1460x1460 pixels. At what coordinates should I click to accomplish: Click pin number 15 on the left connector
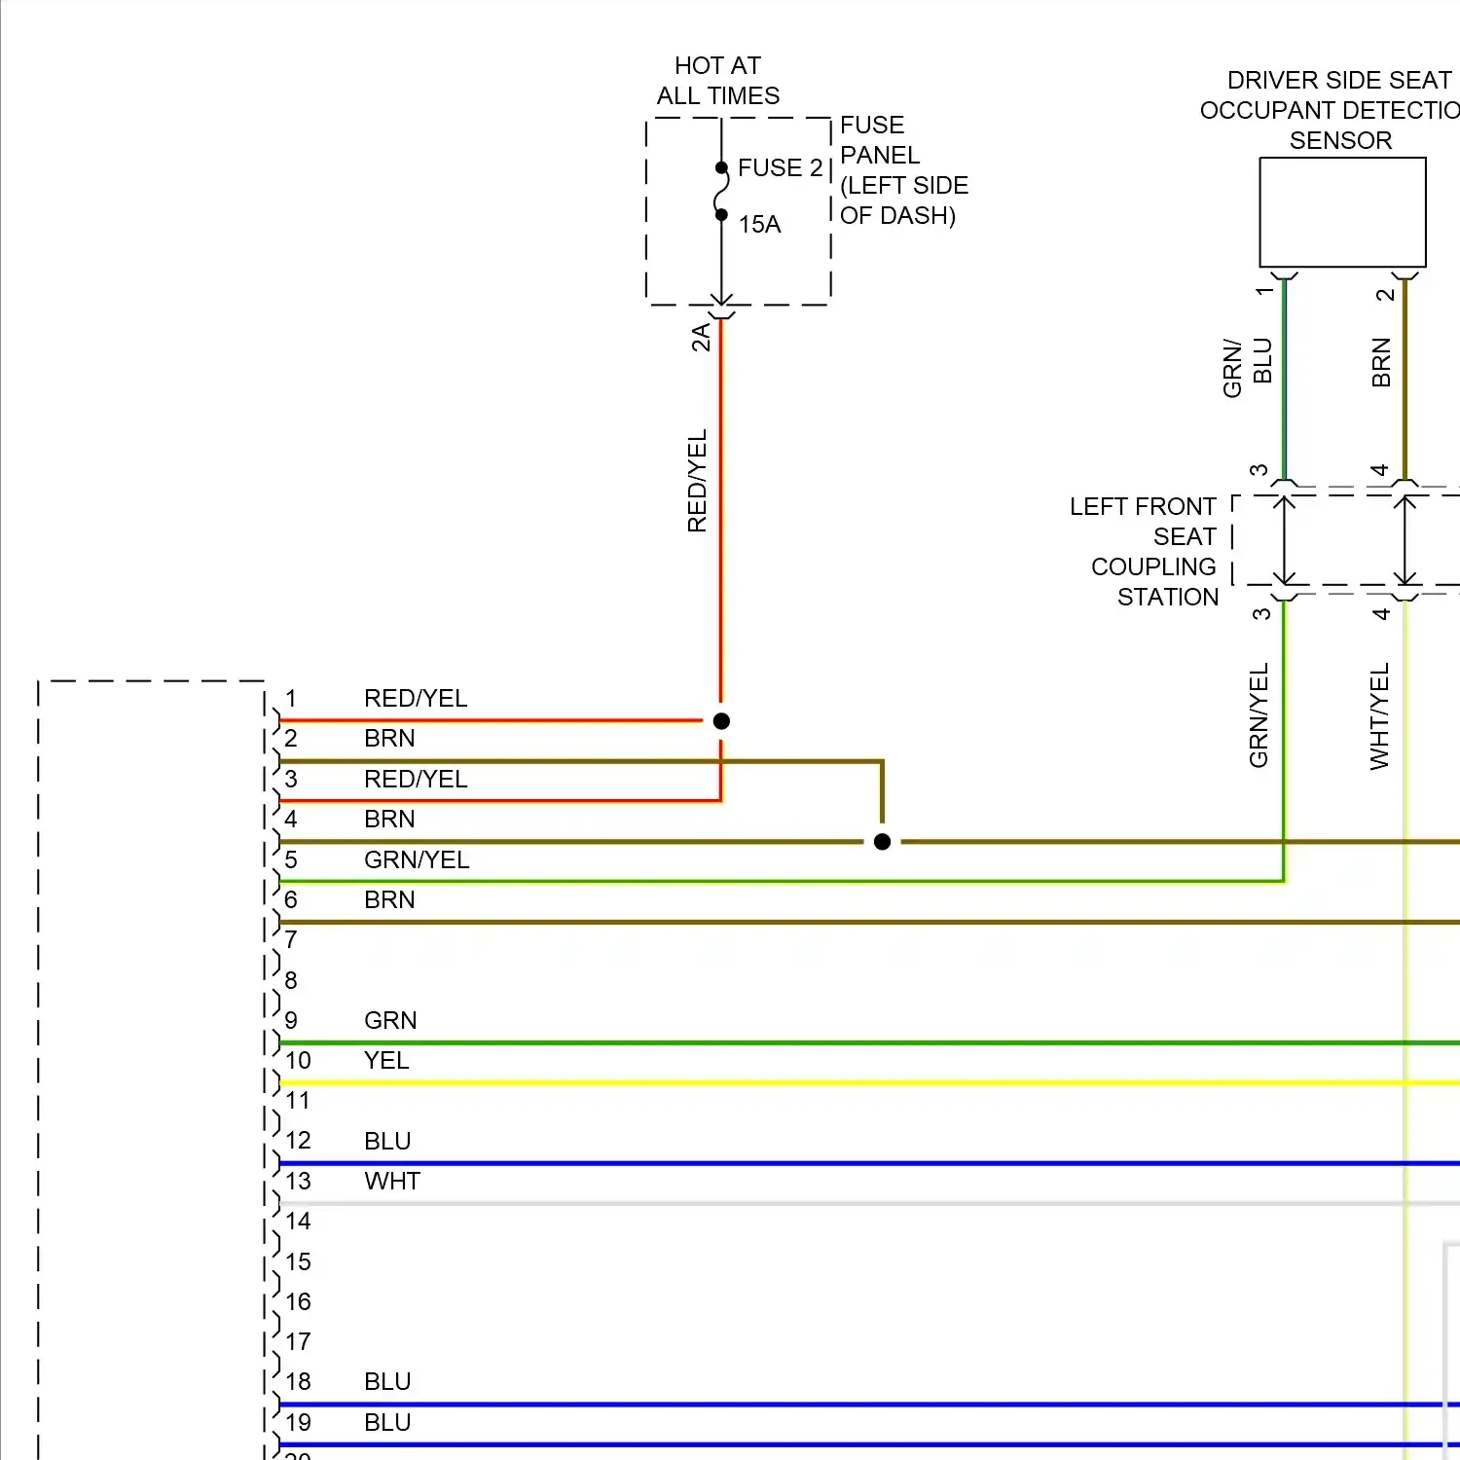tap(298, 1262)
